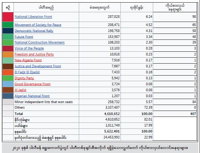Click the orange Freedom and Justice Party swatch

[8, 54]
